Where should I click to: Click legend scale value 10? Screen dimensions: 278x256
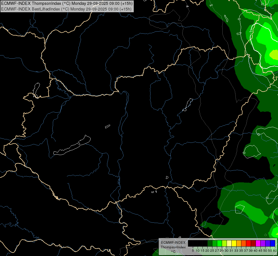(198, 251)
